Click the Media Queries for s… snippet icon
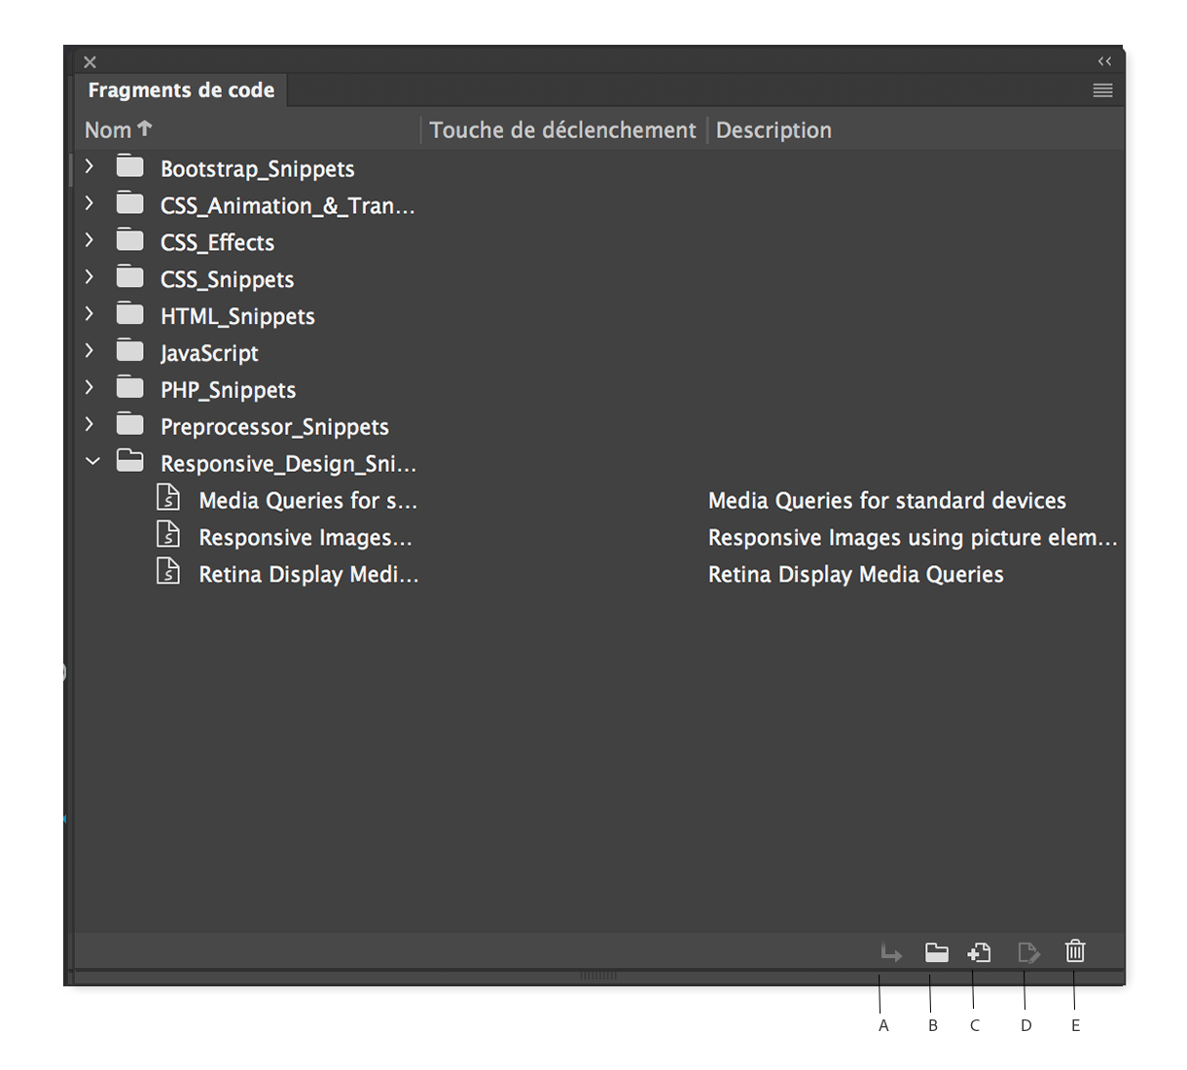This screenshot has width=1187, height=1070. 168,497
